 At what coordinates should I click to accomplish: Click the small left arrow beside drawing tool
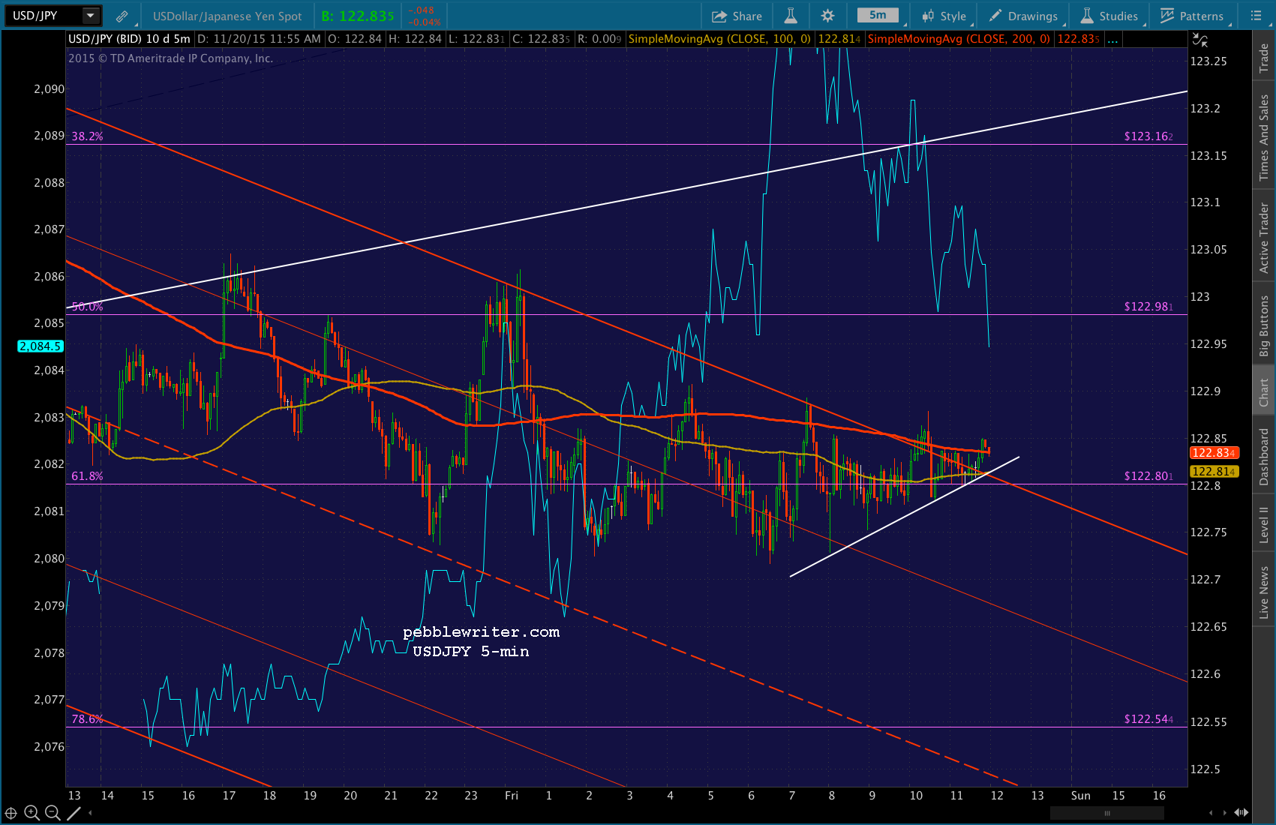click(x=90, y=812)
